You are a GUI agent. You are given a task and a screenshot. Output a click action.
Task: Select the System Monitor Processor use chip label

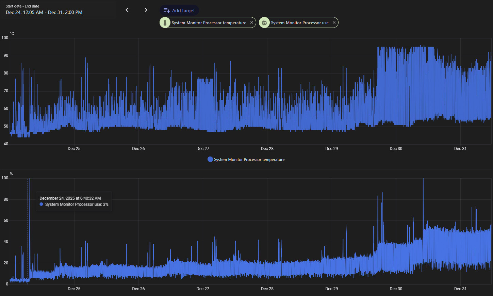pos(299,23)
